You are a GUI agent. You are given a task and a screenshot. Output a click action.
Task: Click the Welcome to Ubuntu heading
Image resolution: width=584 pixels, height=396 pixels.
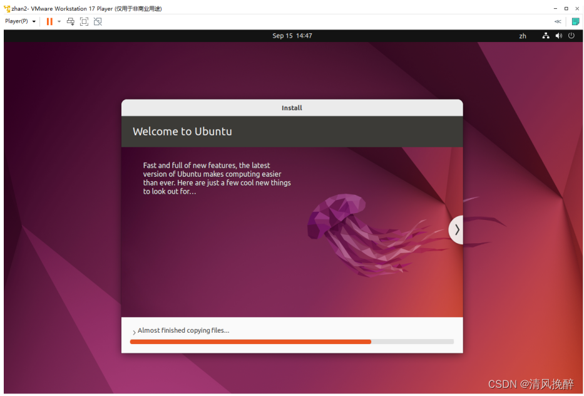182,132
